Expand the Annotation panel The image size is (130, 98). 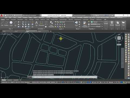[x=41, y=29]
